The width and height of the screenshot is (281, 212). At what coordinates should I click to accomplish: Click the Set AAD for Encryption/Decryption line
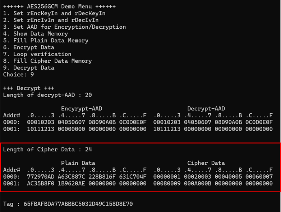[x=64, y=27]
